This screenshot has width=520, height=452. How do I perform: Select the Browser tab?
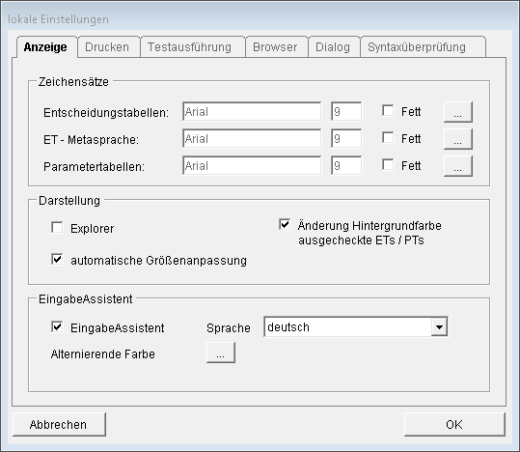tap(277, 46)
